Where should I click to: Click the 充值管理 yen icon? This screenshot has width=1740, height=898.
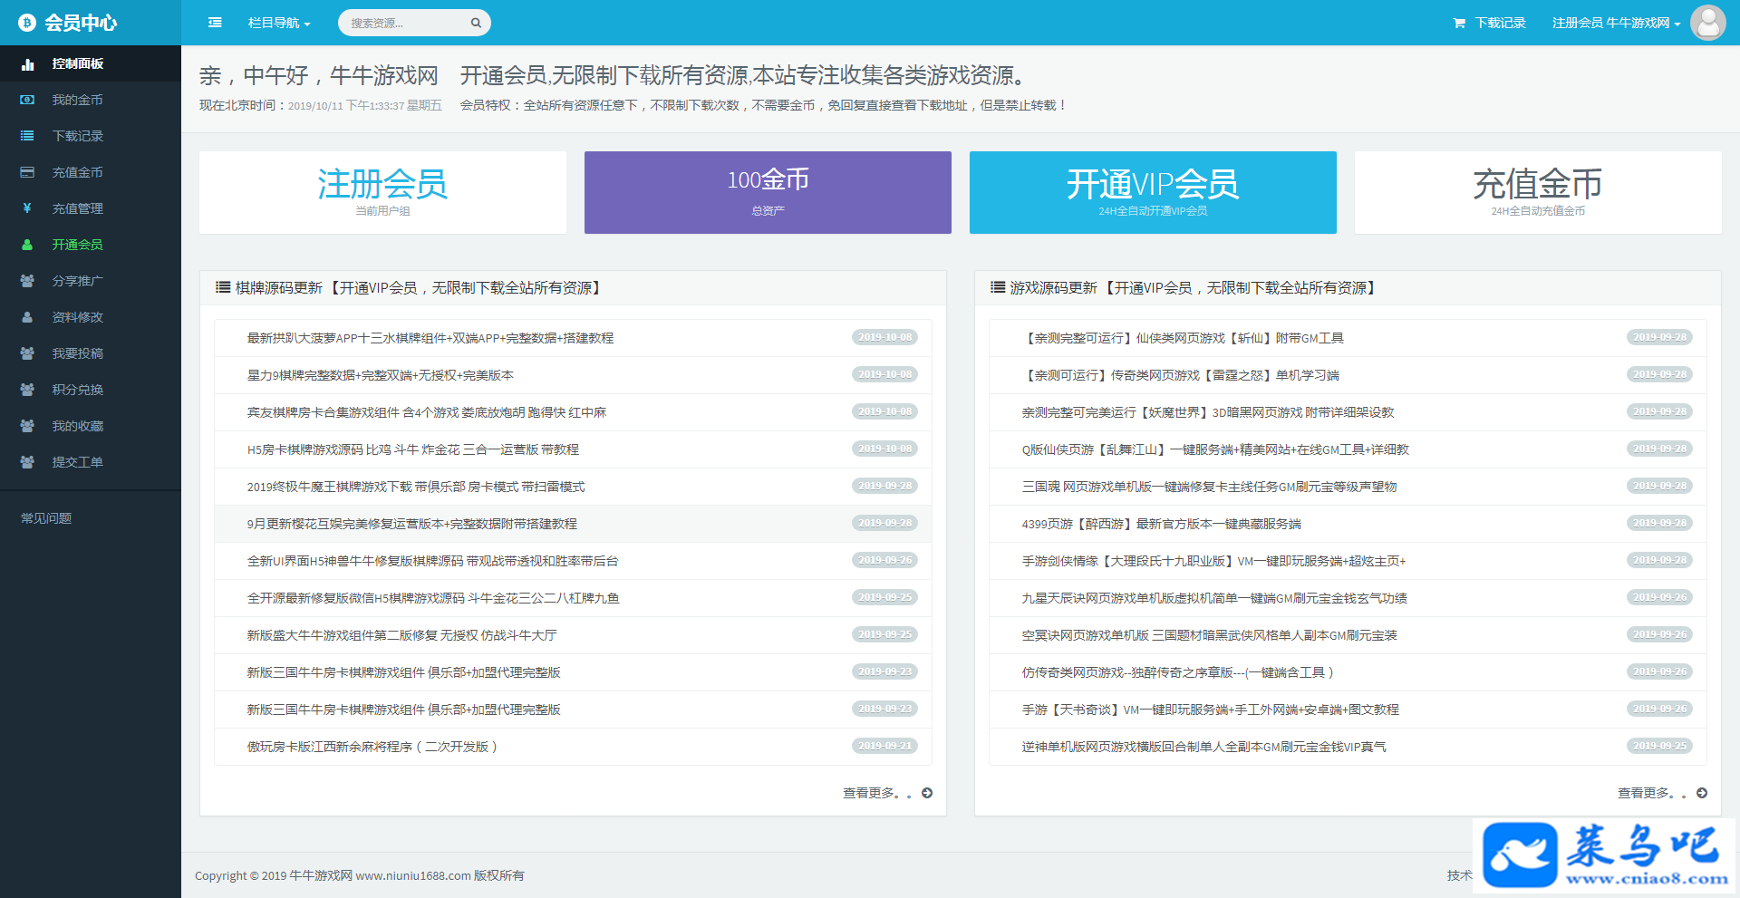click(x=27, y=208)
